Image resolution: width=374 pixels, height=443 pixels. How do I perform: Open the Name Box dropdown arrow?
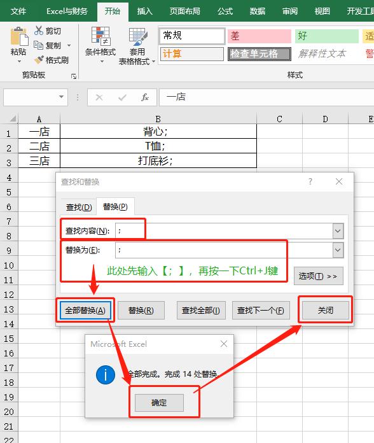(x=61, y=97)
